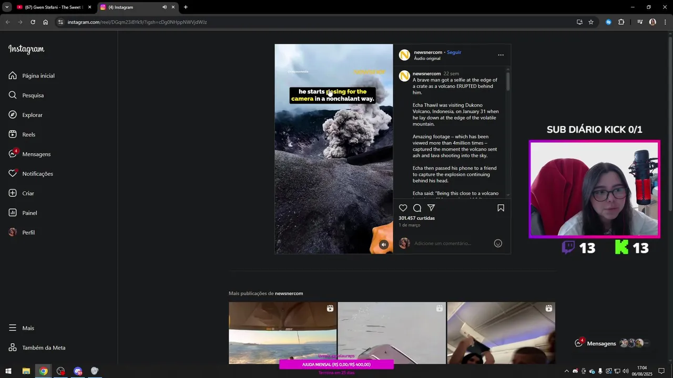Open Discord from the taskbar
The width and height of the screenshot is (673, 378).
pos(78,371)
